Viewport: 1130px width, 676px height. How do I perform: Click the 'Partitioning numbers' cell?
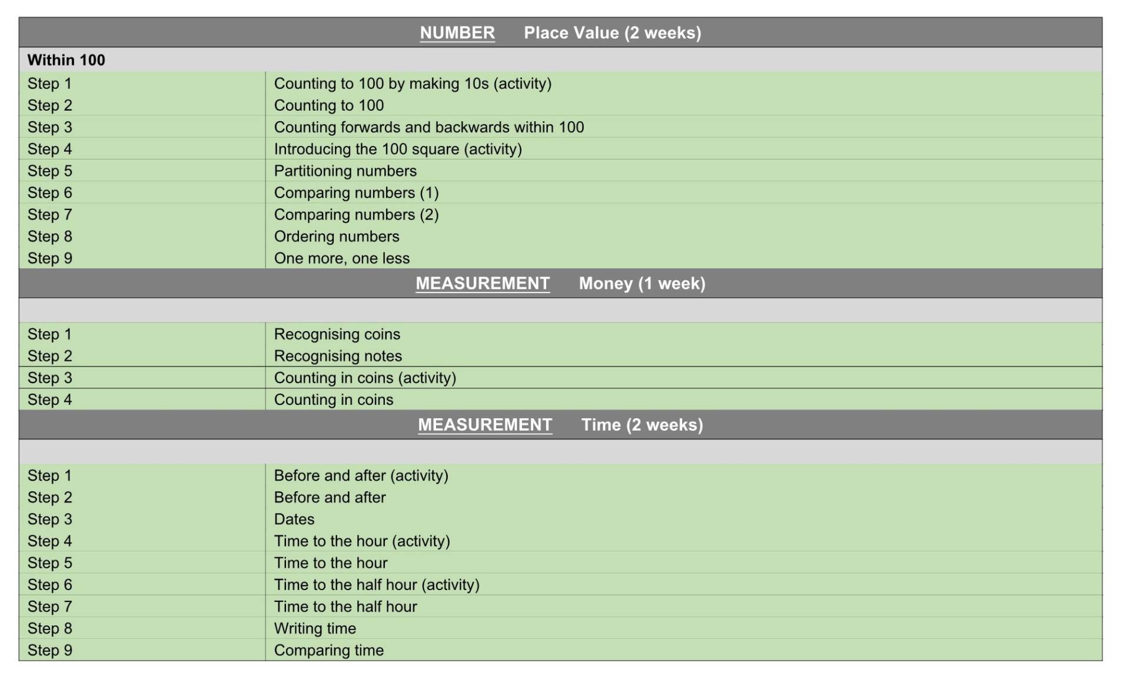345,171
